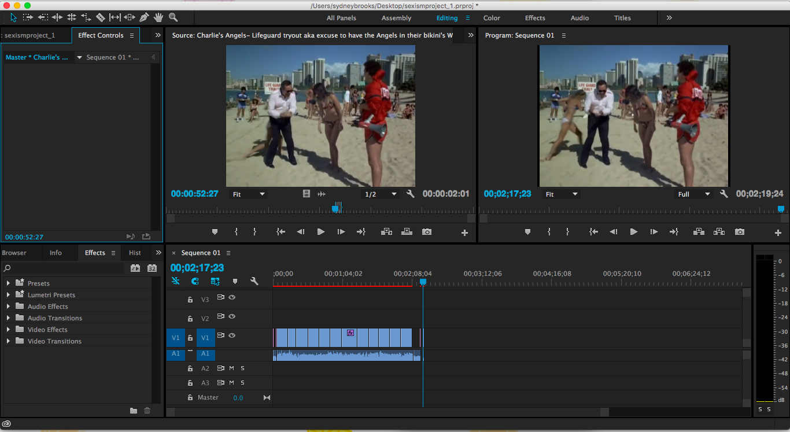Viewport: 790px width, 432px height.
Task: Select the Hand tool
Action: (x=158, y=17)
